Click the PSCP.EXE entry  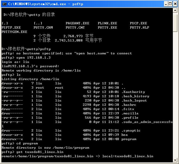[x=138, y=23]
